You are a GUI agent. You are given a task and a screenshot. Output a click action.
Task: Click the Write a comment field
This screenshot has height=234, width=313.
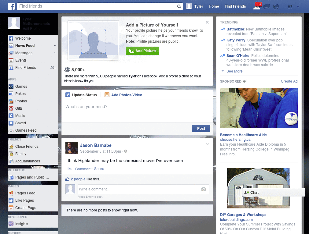(x=143, y=189)
